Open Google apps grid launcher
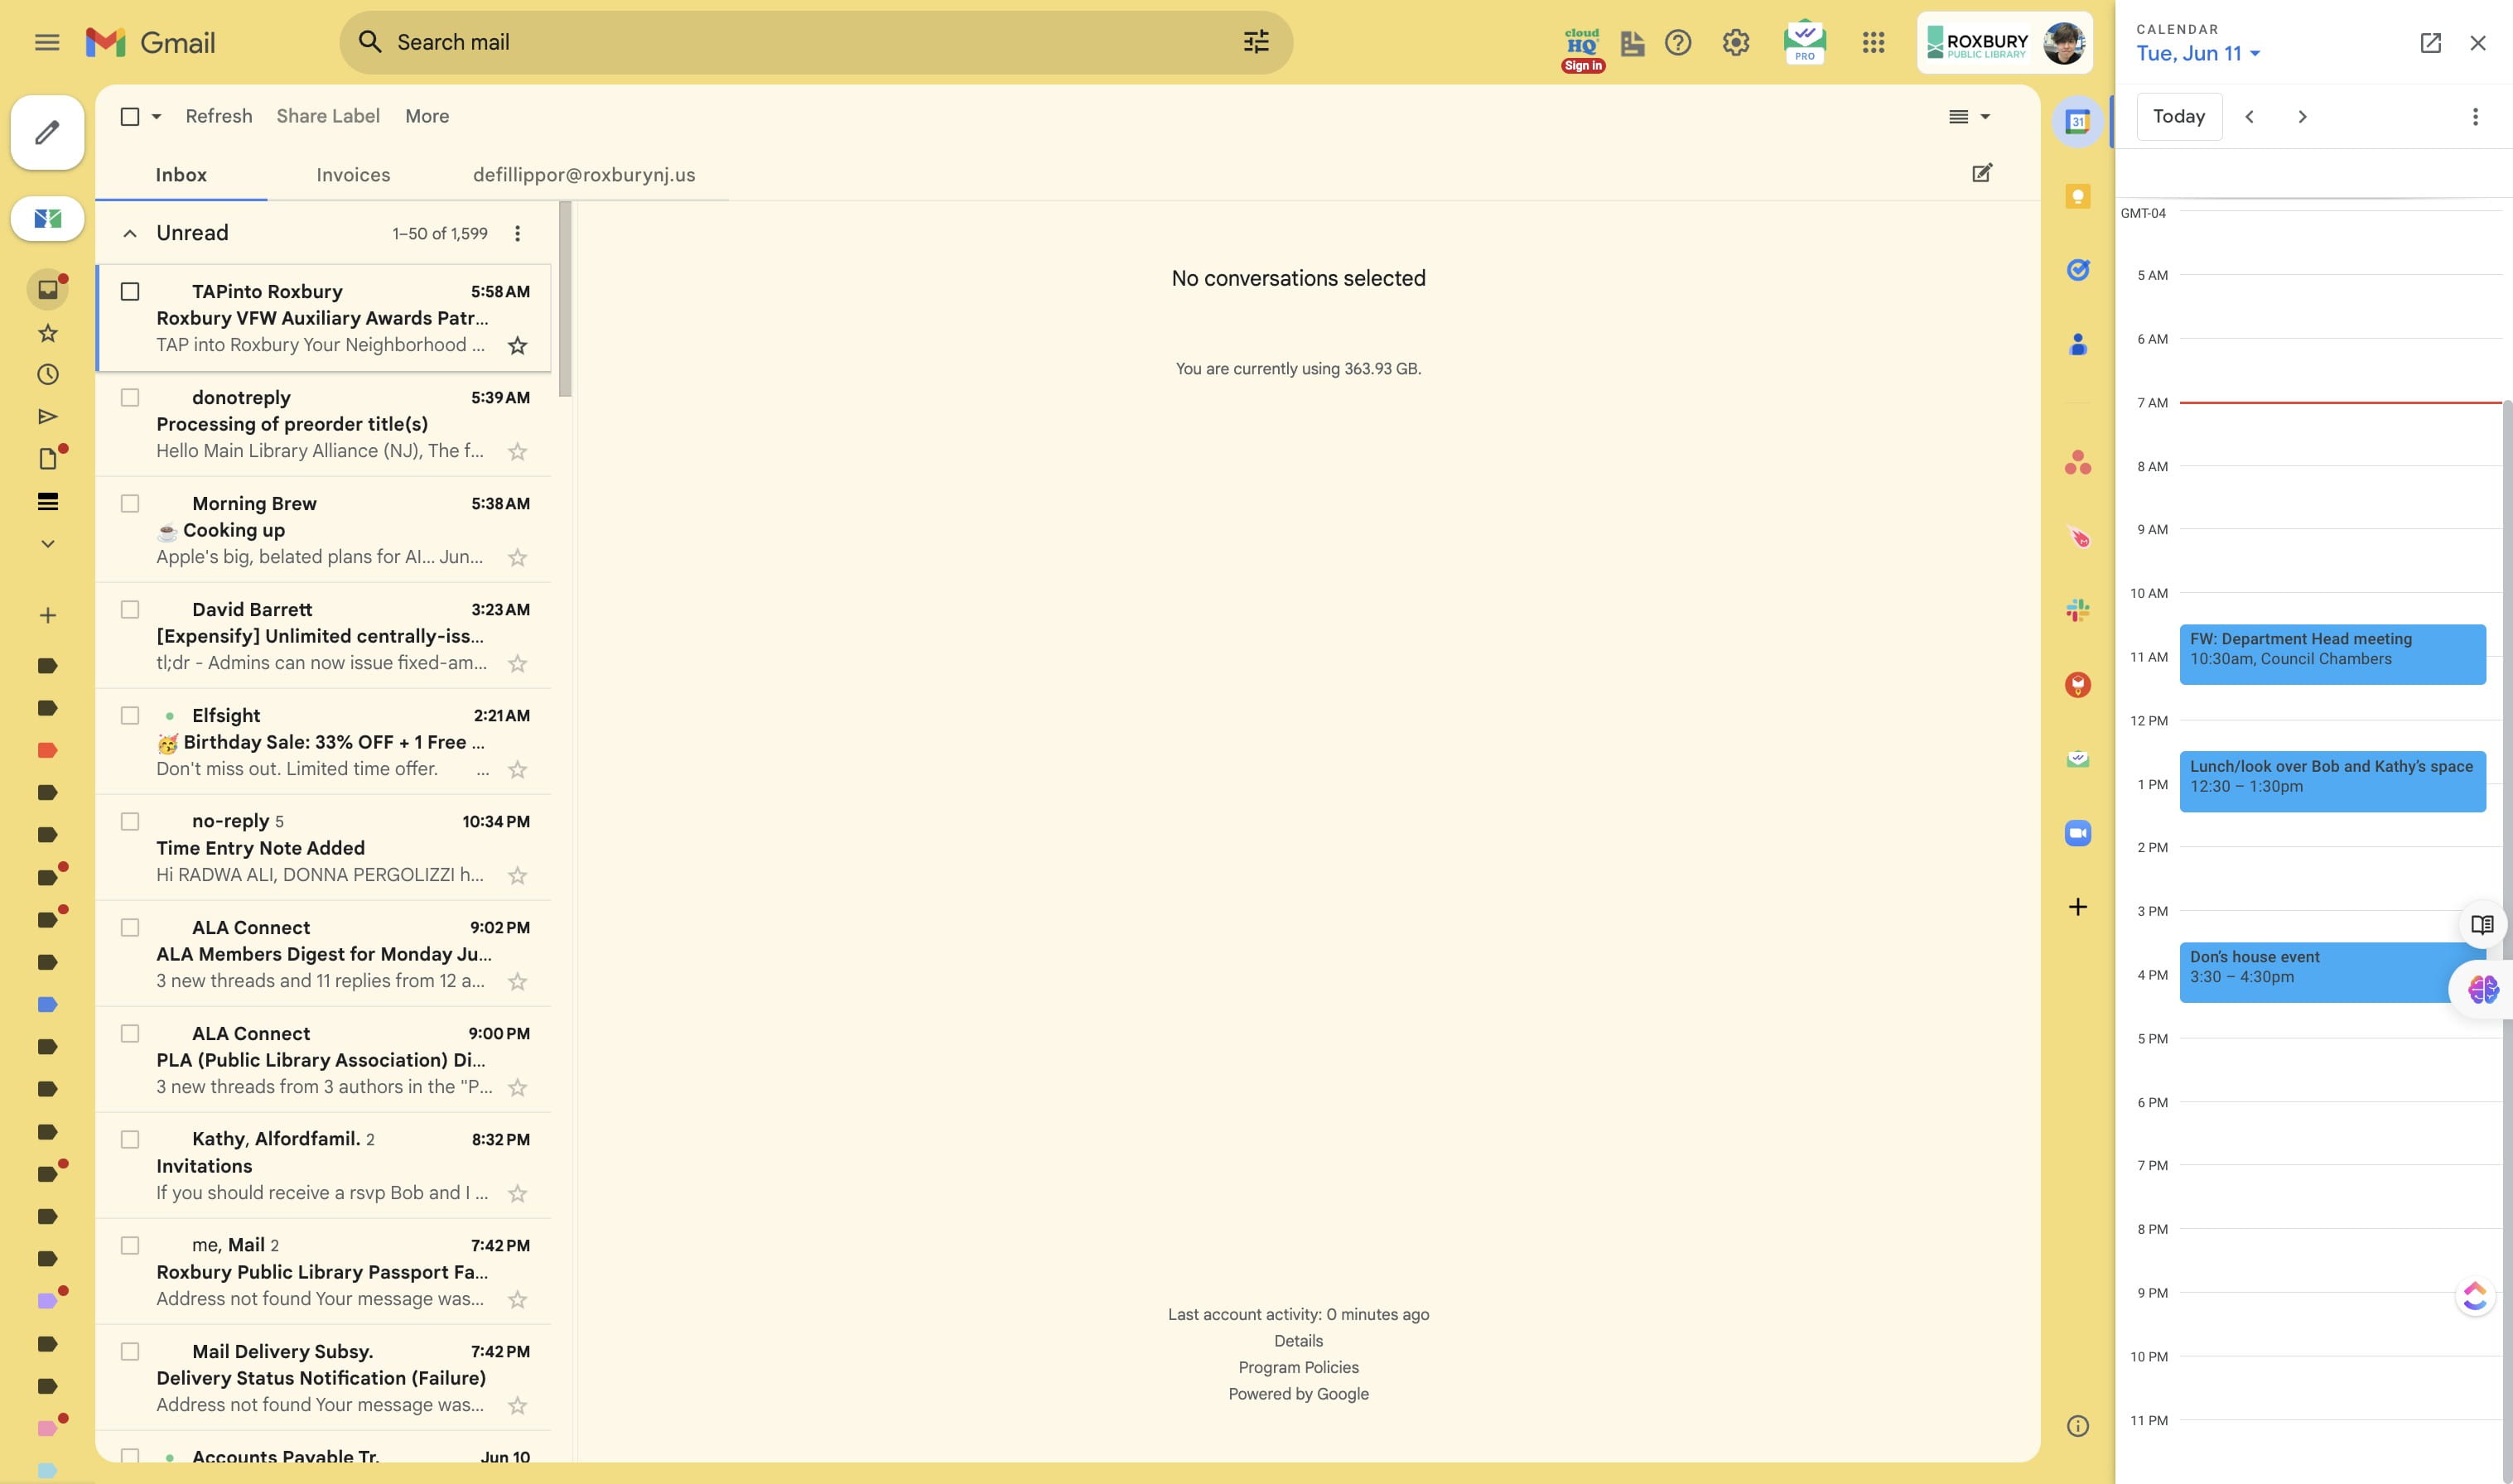This screenshot has width=2513, height=1484. [x=1873, y=42]
